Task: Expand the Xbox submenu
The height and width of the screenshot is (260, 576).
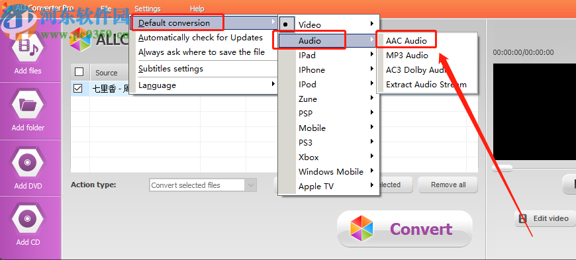Action: point(328,157)
